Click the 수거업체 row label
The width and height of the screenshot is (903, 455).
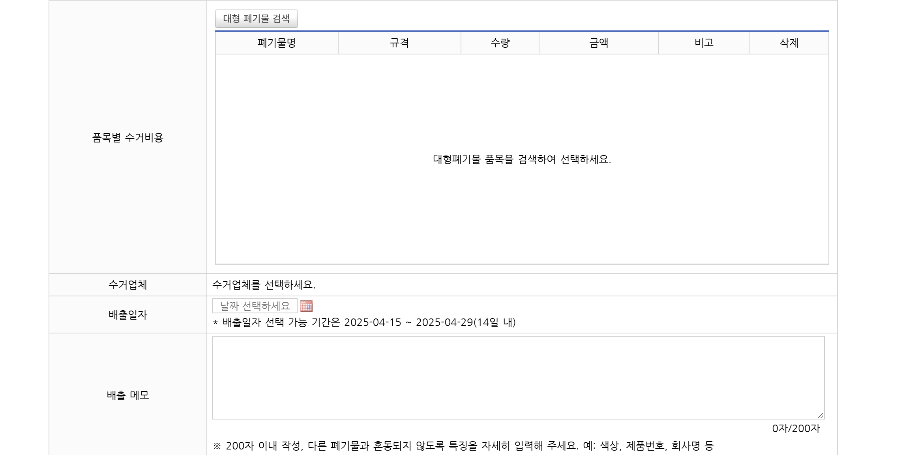(x=127, y=285)
